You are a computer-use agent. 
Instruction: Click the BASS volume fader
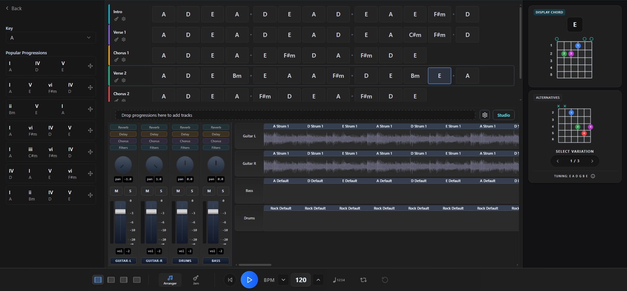[x=213, y=212]
